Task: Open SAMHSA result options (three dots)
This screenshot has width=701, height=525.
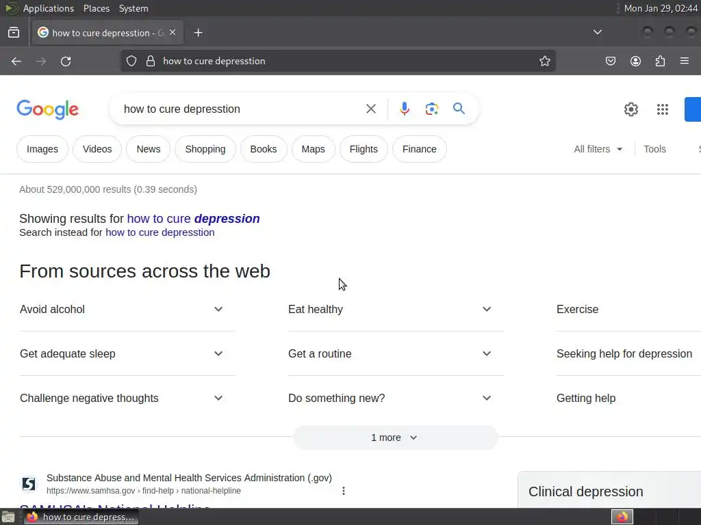Action: [x=344, y=491]
